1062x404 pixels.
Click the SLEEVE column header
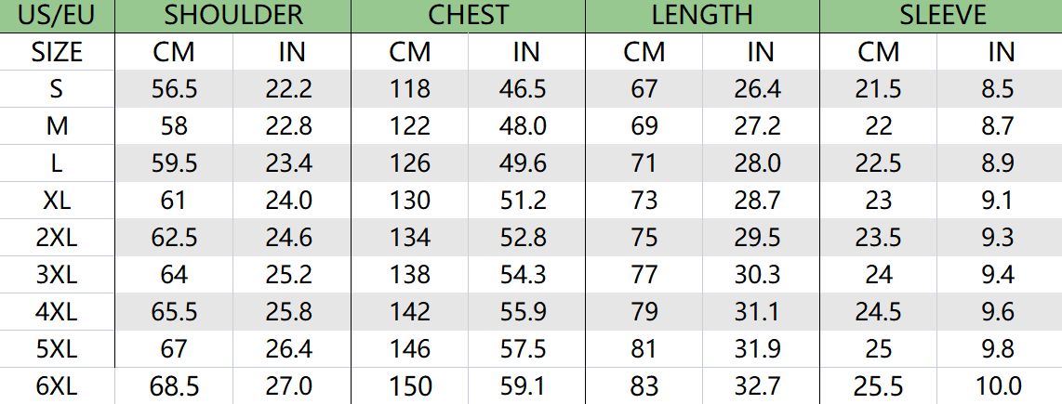[x=941, y=16]
